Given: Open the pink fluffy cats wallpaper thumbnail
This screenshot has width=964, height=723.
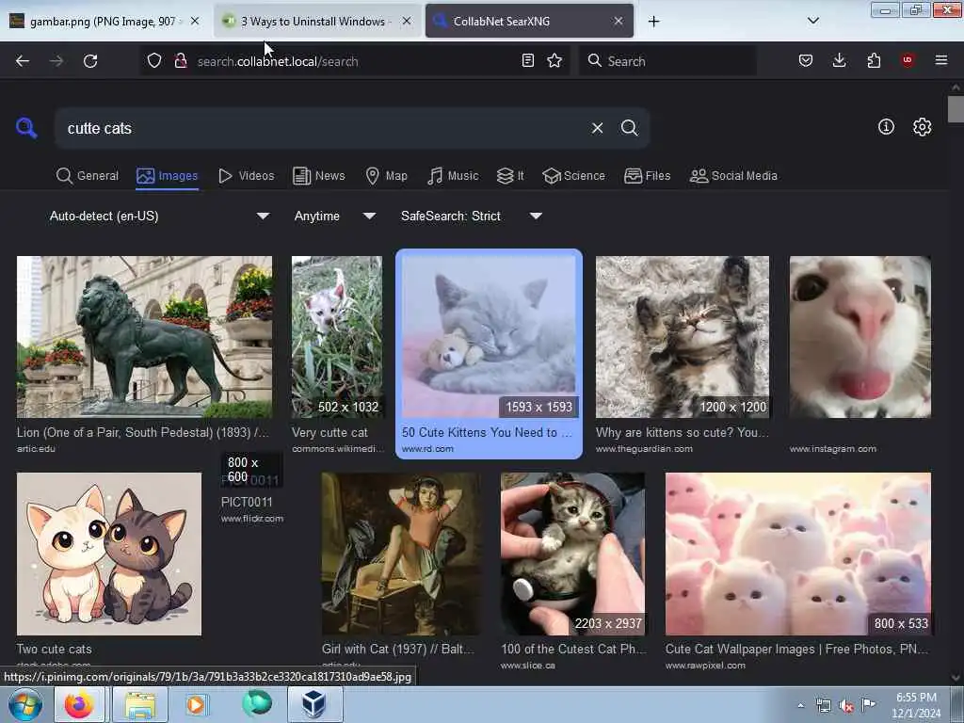Looking at the screenshot, I should (798, 554).
